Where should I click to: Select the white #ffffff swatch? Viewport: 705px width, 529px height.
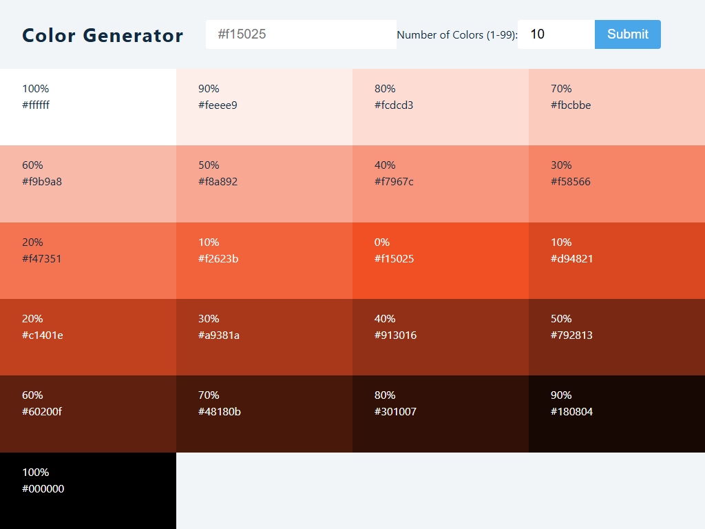[x=88, y=107]
